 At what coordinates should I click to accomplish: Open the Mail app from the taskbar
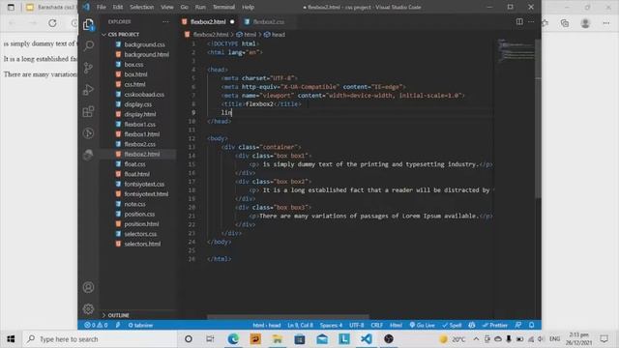(322, 339)
